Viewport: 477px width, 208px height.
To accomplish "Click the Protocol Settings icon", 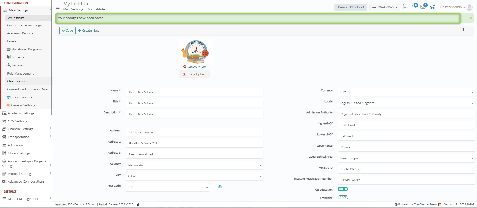I will pyautogui.click(x=4, y=174).
